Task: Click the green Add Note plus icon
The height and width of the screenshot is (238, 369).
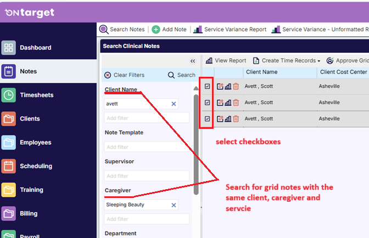Action: (x=156, y=30)
